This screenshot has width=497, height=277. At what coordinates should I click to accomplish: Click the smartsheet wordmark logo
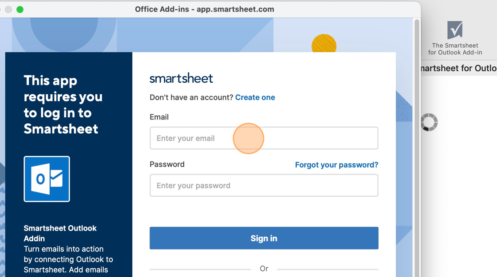181,78
